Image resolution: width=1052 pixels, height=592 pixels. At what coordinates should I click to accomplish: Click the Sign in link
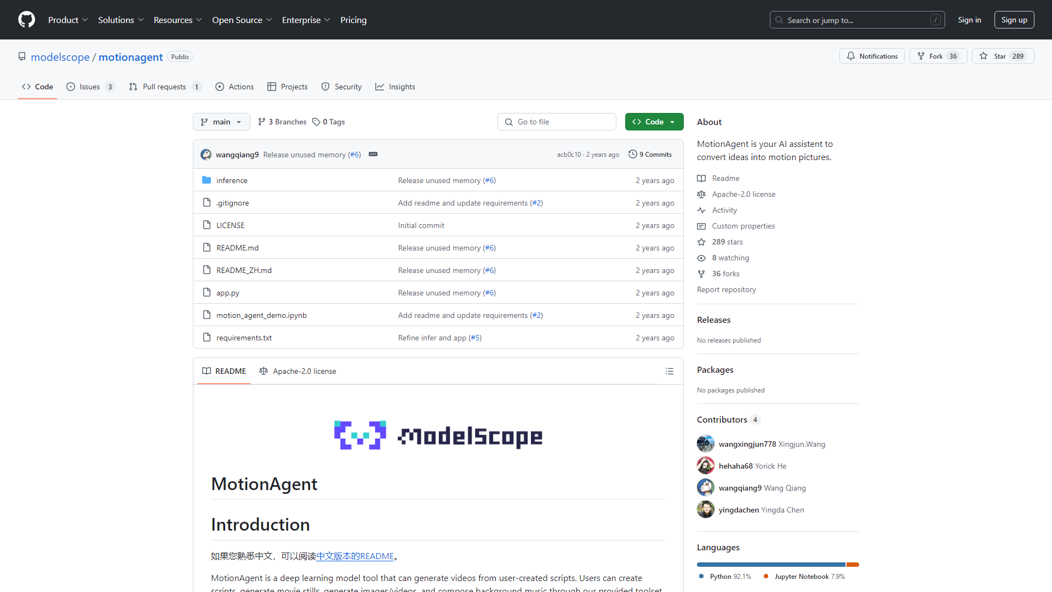point(969,20)
